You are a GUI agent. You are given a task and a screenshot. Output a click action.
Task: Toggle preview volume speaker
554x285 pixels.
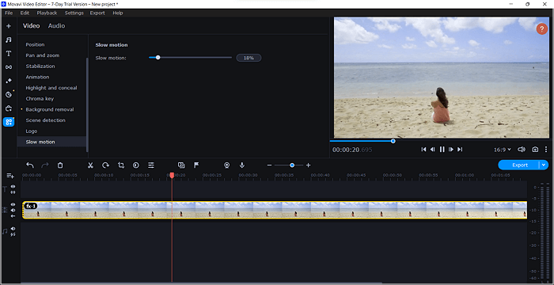(x=522, y=150)
